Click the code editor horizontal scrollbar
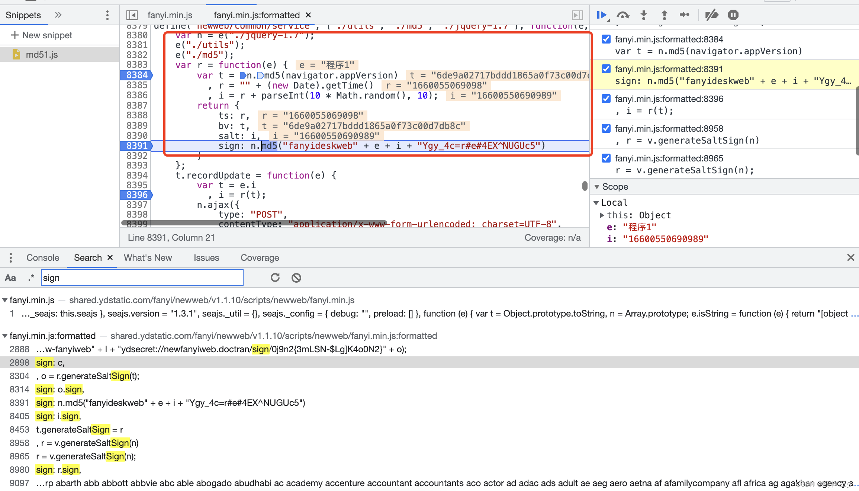 pos(254,223)
